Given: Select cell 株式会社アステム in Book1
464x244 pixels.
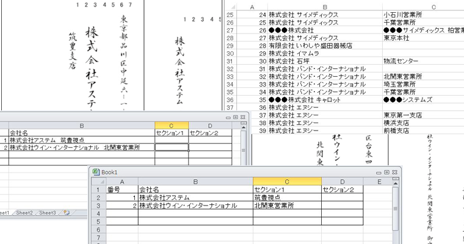Looking at the screenshot, I should point(195,198).
